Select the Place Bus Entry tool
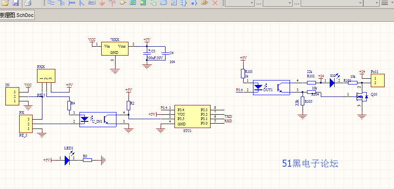 click(82, 3)
